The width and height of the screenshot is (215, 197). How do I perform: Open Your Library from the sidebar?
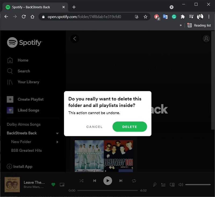pos(28,82)
